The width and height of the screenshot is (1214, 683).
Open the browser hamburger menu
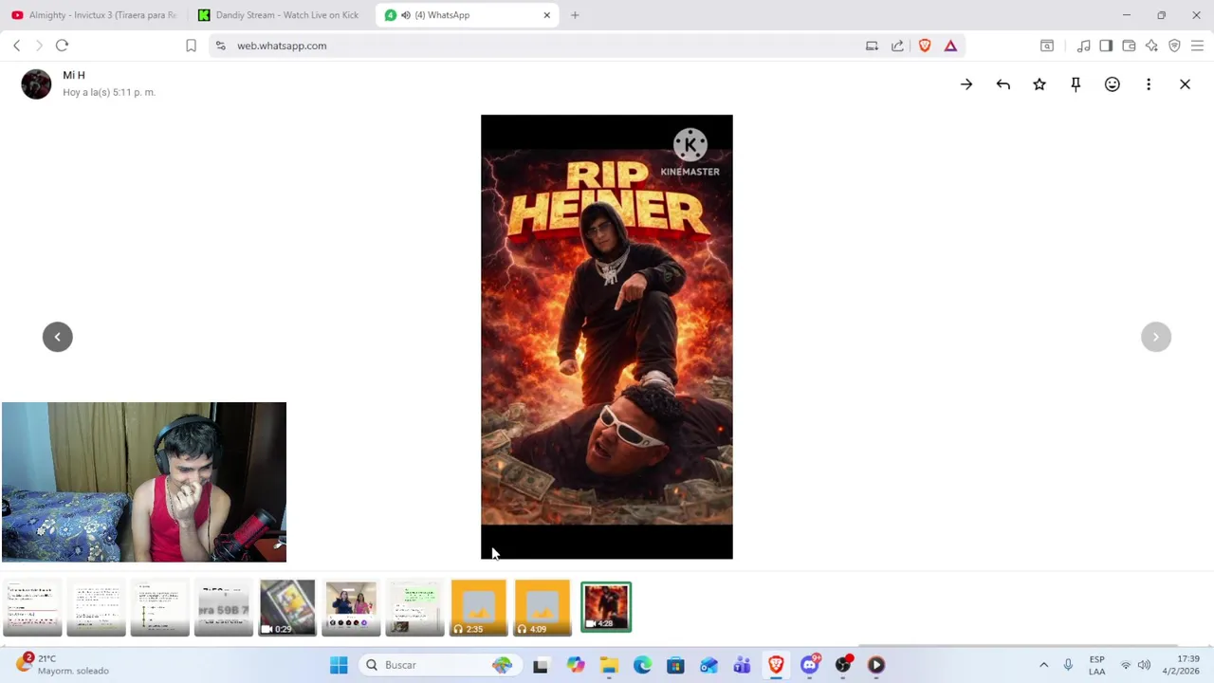(1197, 46)
